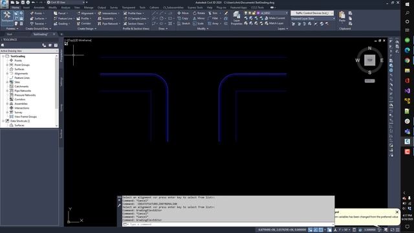Click the ViewCube TOP face
Screen dimensions: 414x233
369,60
